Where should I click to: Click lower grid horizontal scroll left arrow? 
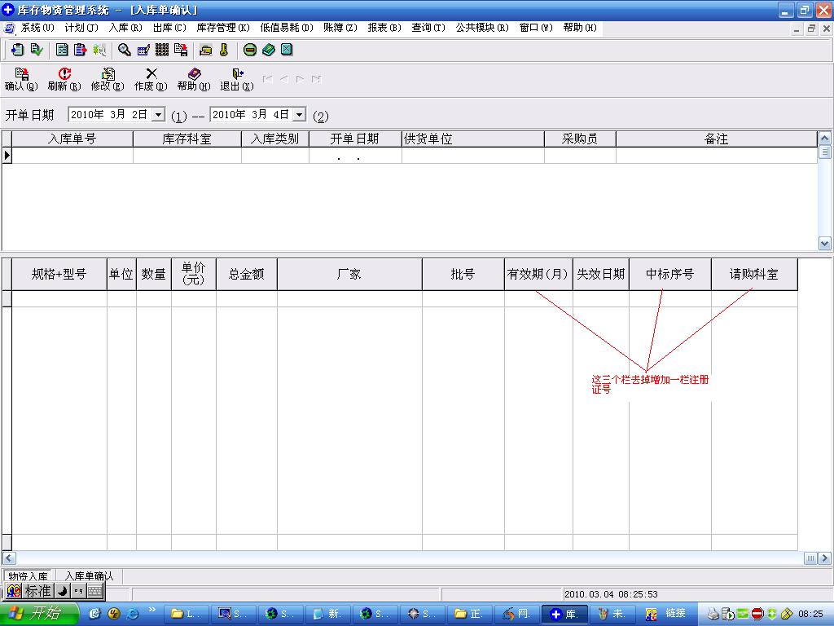click(9, 558)
